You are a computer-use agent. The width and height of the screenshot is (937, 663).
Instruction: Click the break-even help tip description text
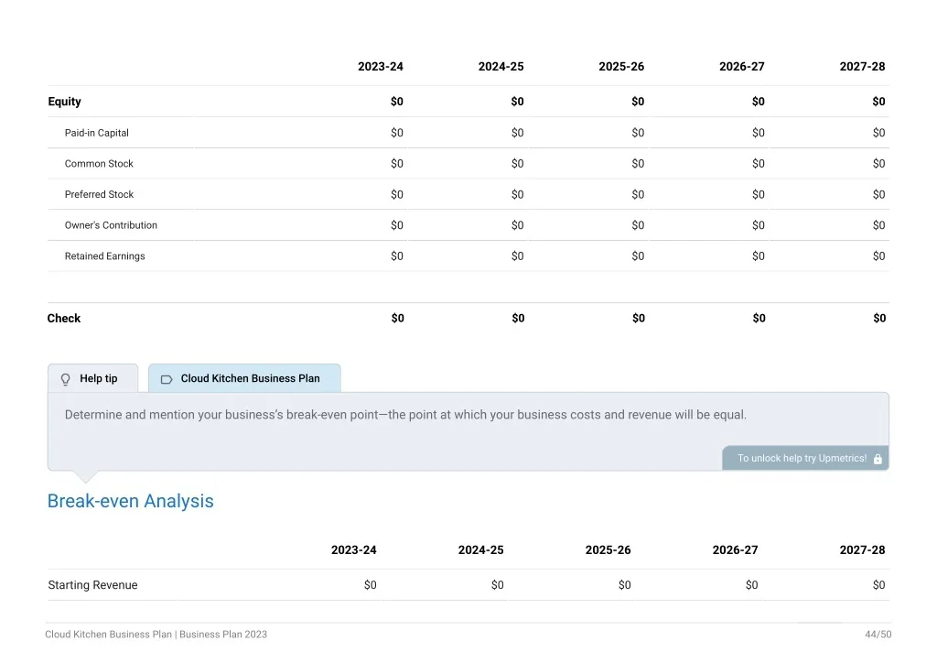click(405, 415)
